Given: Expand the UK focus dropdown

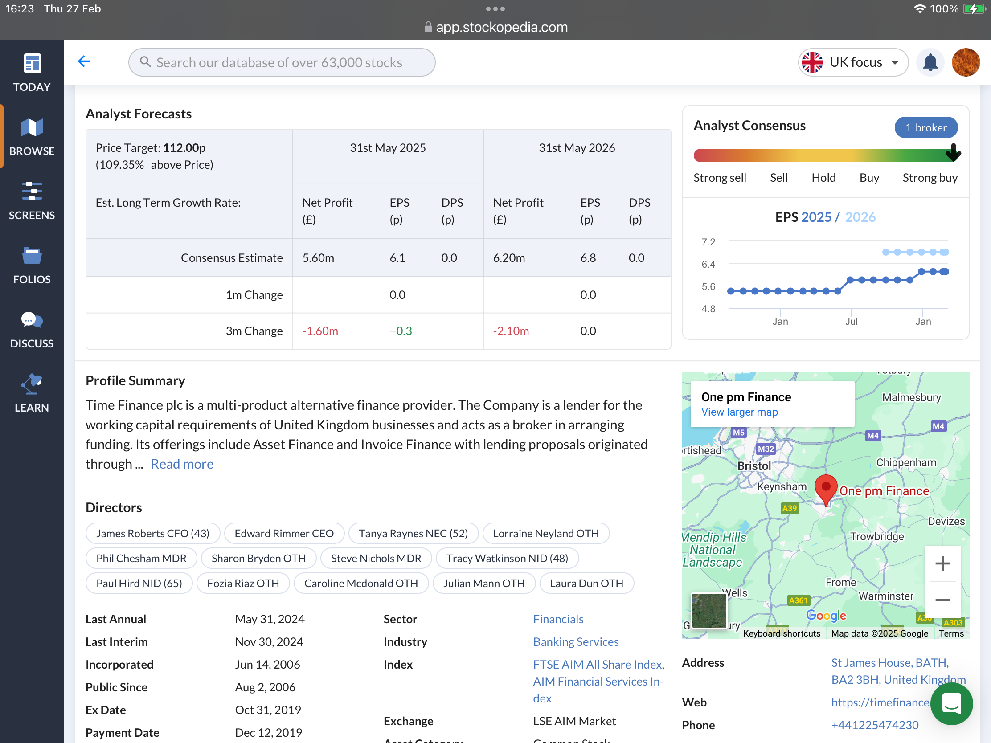Looking at the screenshot, I should 852,62.
